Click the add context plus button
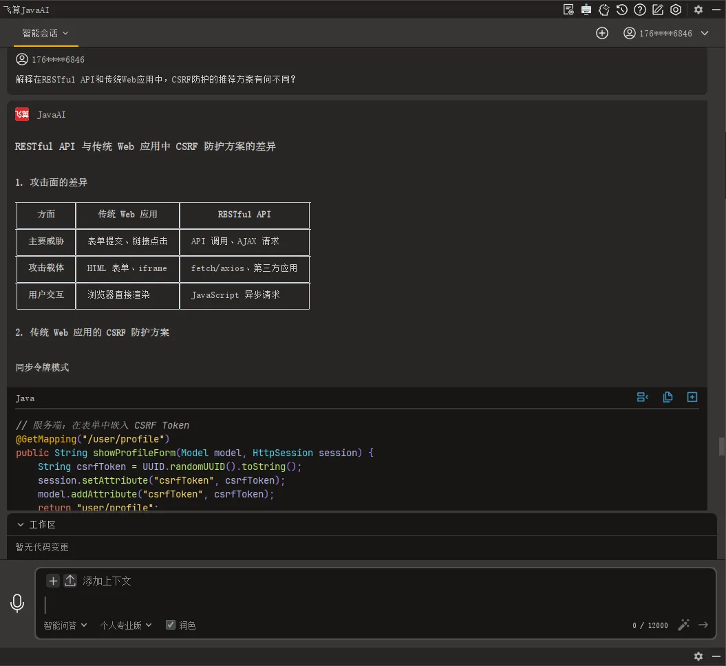Viewport: 726px width, 666px height. [53, 581]
